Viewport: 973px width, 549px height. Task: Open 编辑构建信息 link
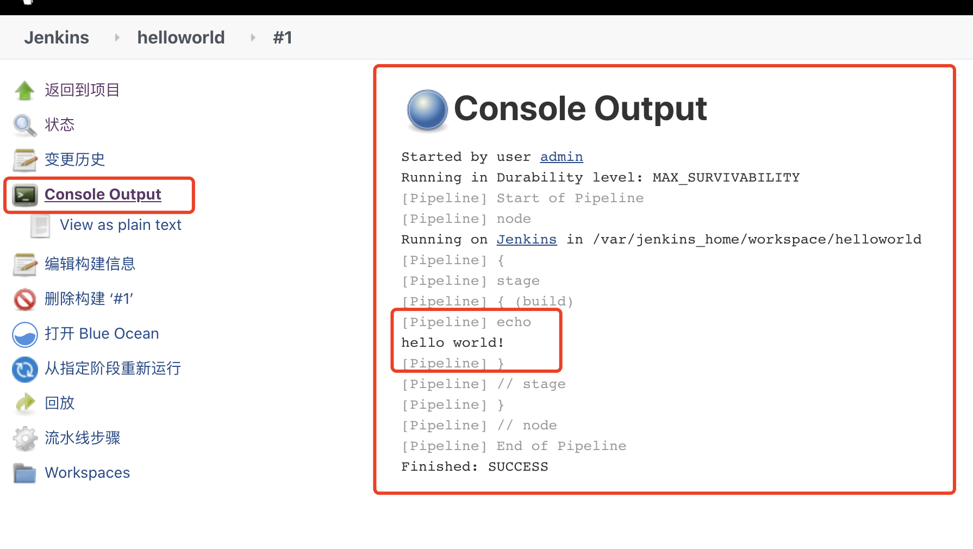90,264
